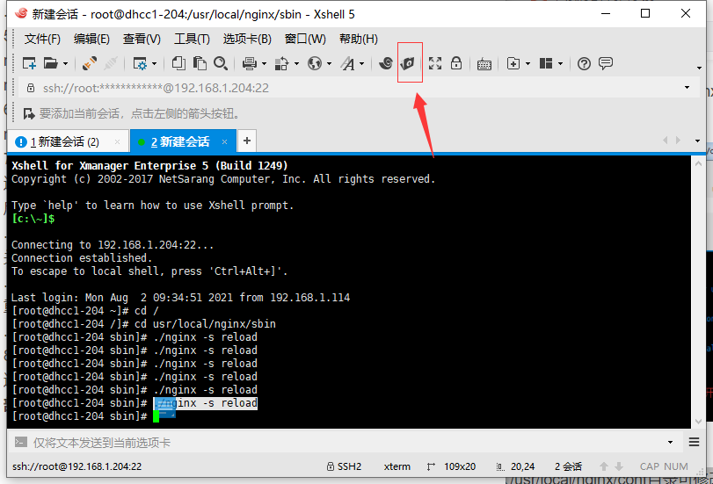Expand layout arrangement dropdown arrow
This screenshot has width=713, height=484.
click(x=560, y=64)
